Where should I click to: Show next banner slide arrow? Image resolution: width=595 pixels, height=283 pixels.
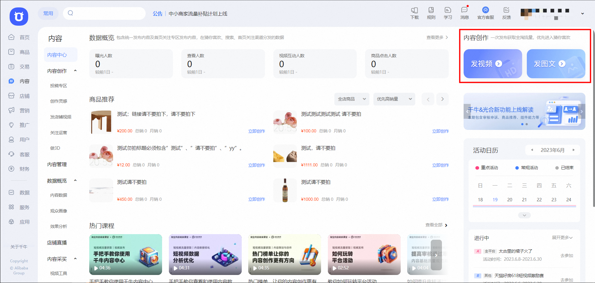click(582, 112)
